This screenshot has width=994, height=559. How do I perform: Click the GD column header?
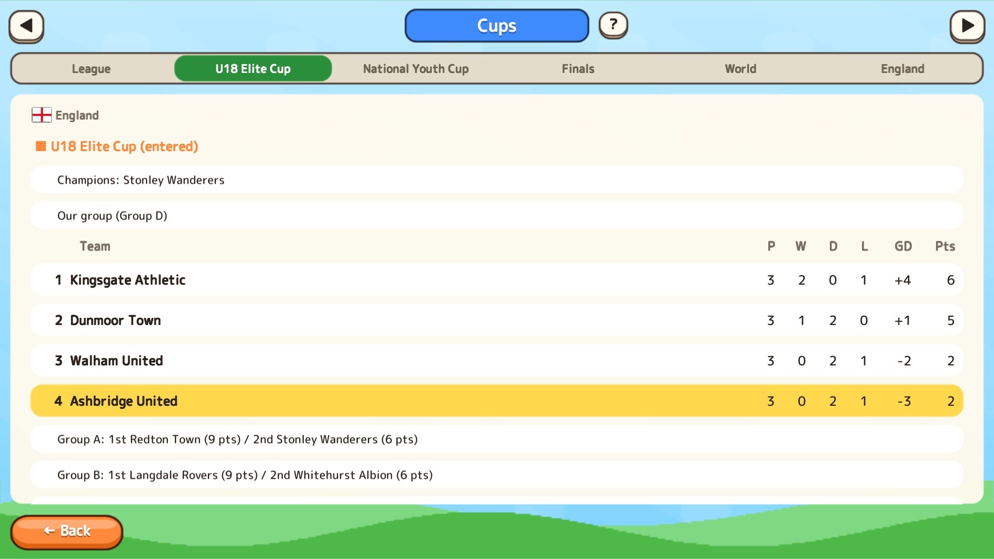point(903,246)
